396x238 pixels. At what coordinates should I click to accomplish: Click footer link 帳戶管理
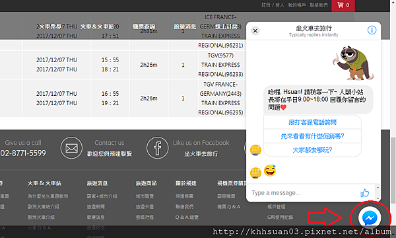coord(277,207)
